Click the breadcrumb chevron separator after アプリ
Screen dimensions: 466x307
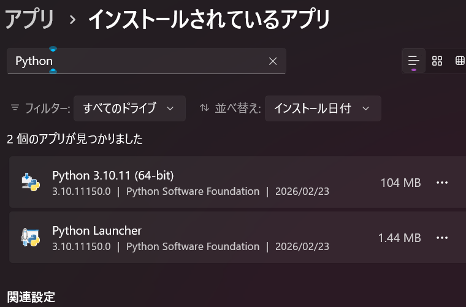72,20
